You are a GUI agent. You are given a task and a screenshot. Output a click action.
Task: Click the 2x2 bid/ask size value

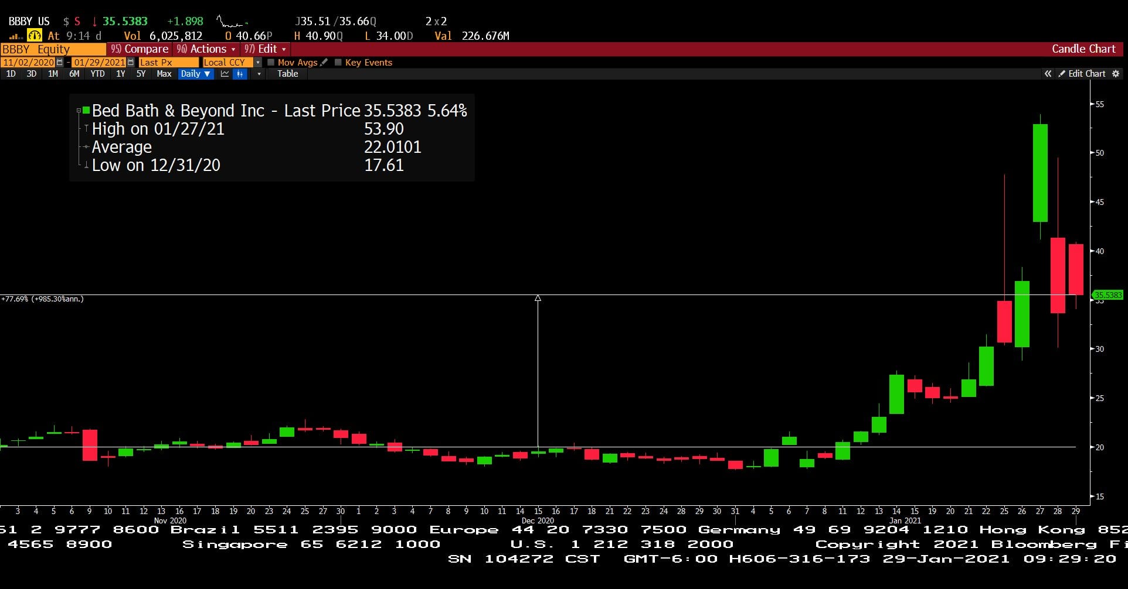pyautogui.click(x=436, y=22)
